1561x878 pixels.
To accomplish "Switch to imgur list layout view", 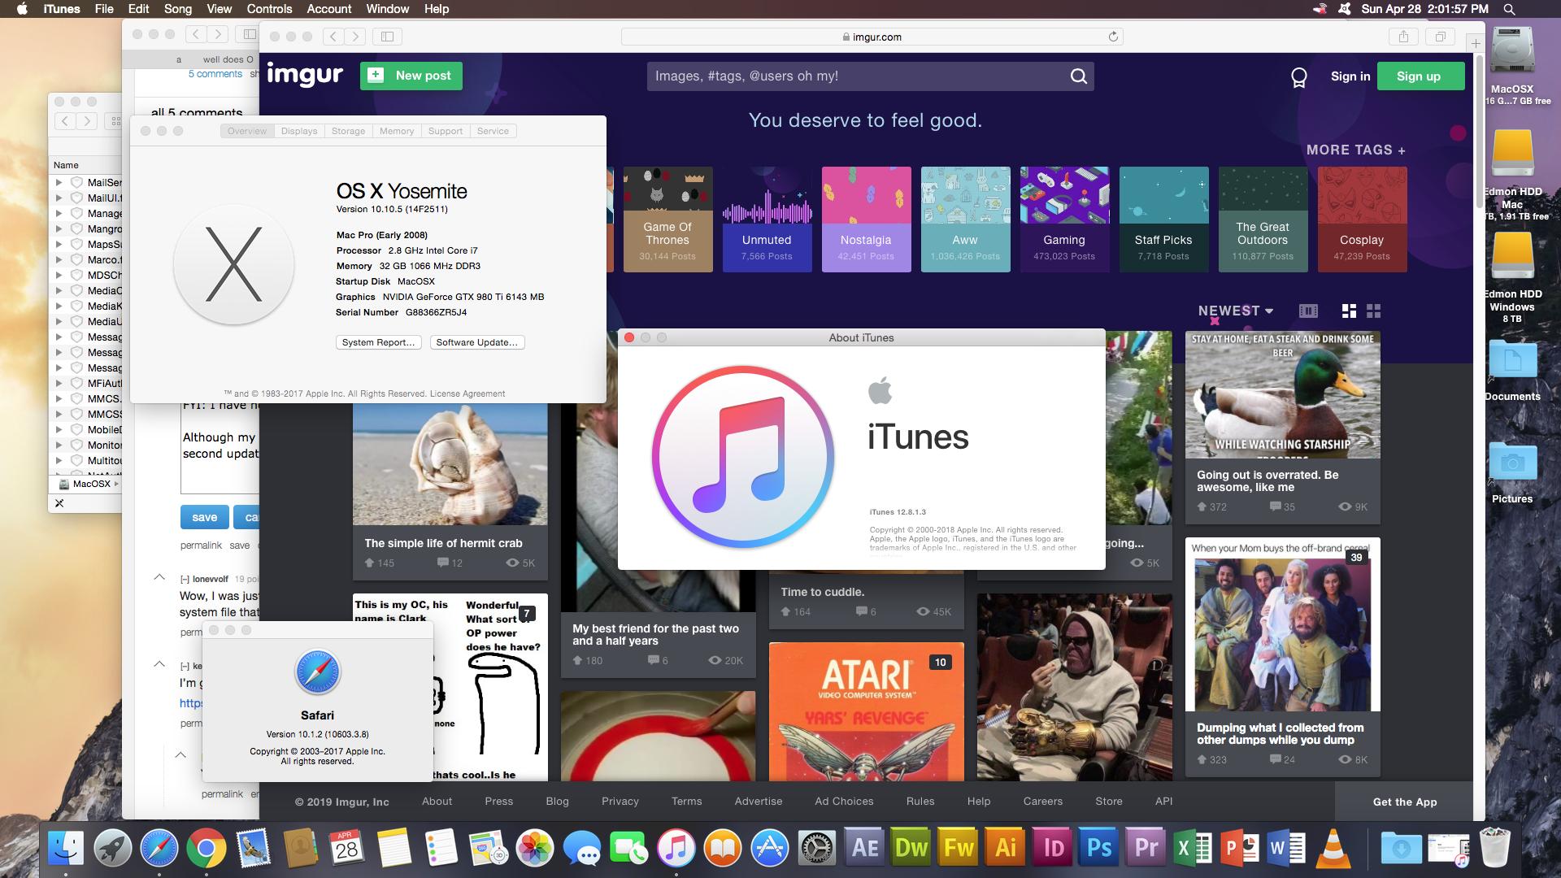I will click(x=1308, y=311).
